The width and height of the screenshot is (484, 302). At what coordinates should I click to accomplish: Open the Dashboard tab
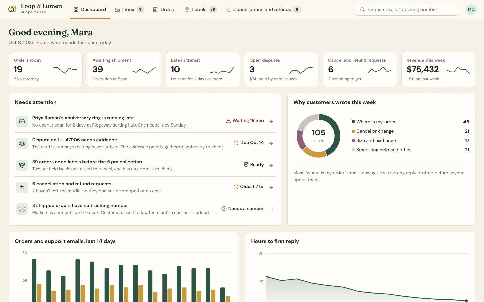(89, 9)
